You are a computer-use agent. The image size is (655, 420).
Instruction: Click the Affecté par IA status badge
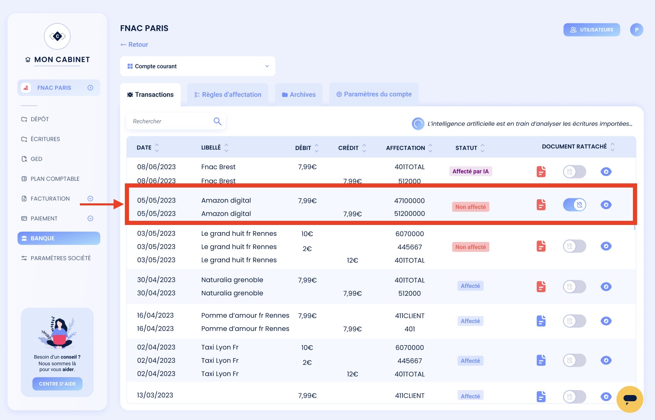(471, 171)
